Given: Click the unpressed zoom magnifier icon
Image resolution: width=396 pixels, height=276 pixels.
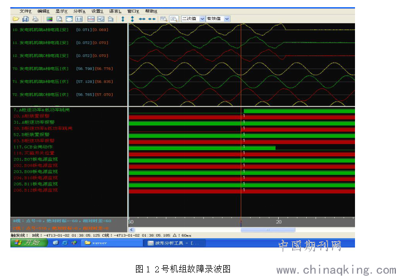Looking at the screenshot, I should 163,19.
